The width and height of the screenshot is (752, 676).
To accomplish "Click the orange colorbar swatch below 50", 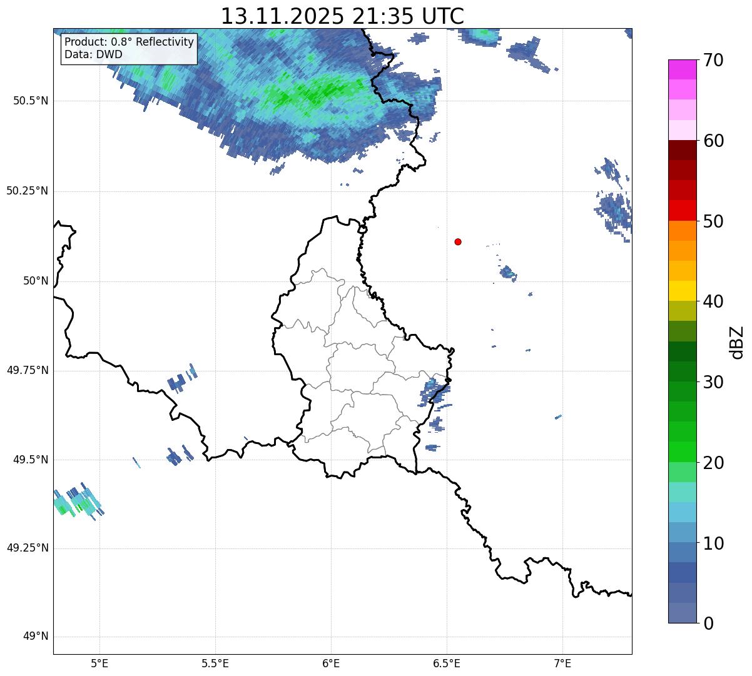I will [683, 231].
